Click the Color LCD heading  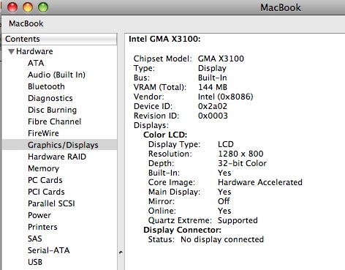click(x=165, y=135)
